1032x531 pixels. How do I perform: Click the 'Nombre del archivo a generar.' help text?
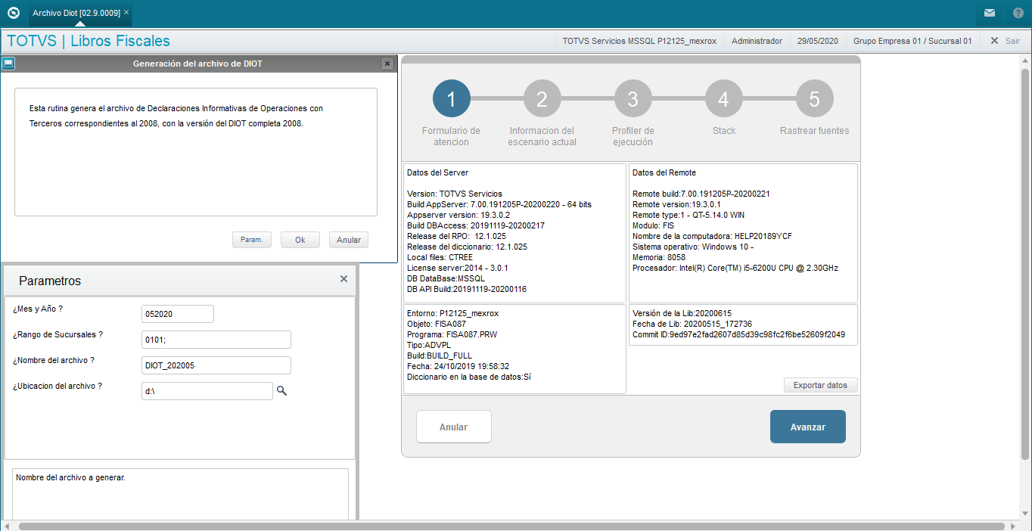[70, 477]
